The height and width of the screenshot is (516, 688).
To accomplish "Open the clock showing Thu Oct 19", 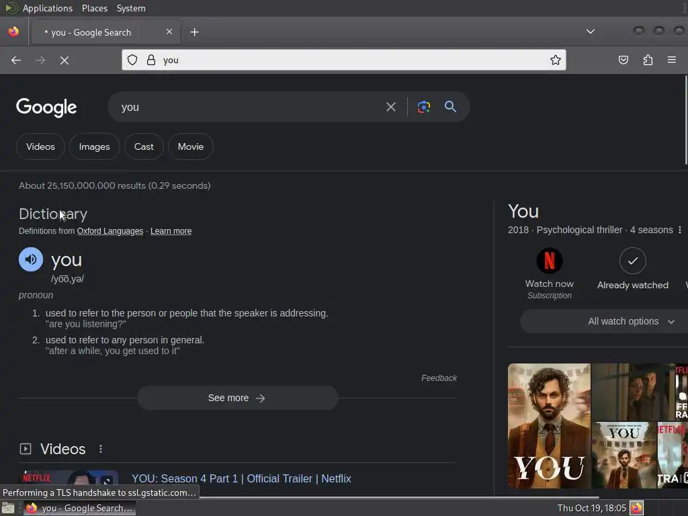I will (591, 508).
